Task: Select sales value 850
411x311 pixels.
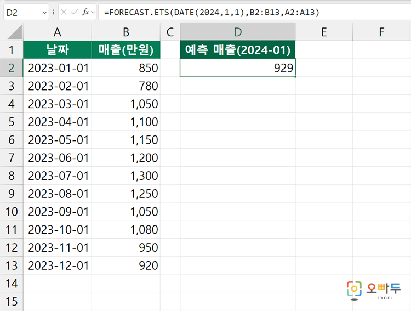Action: [x=126, y=68]
